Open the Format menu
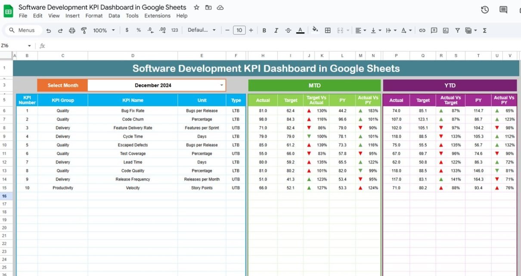Image resolution: width=521 pixels, height=276 pixels. (x=94, y=15)
